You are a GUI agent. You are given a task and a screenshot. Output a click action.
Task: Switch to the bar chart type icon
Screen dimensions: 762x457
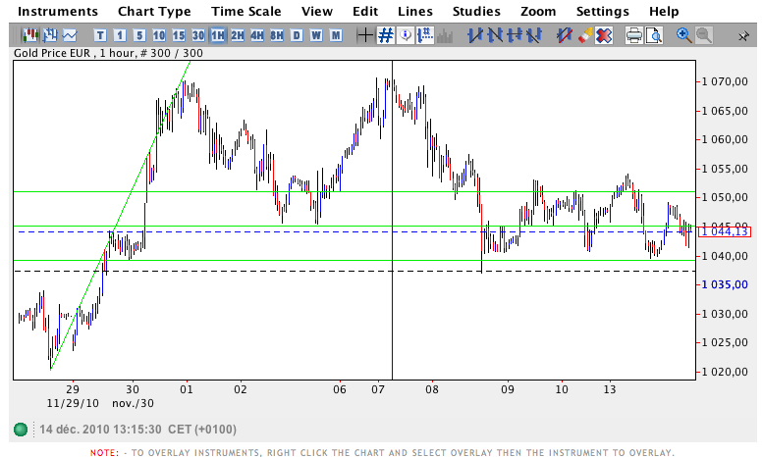pos(48,35)
